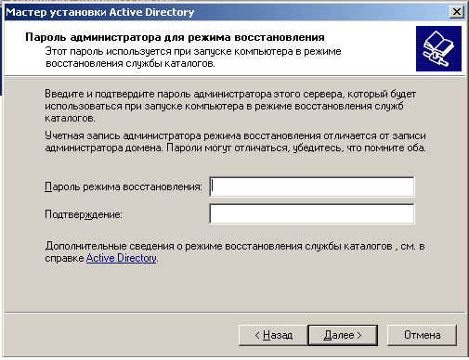Click the text 'Дополнительные сведения о режиме восстановления'

pos(173,246)
